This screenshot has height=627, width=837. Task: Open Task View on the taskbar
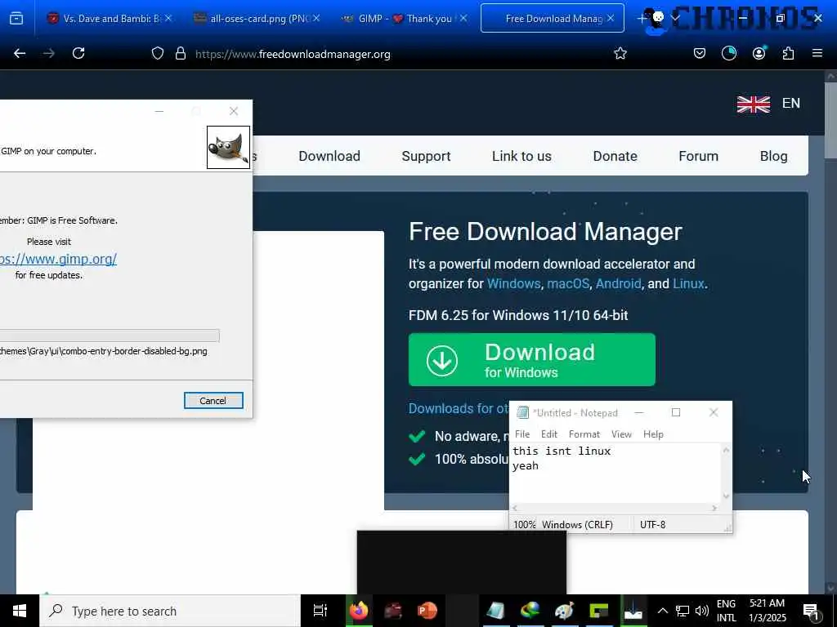tap(320, 611)
